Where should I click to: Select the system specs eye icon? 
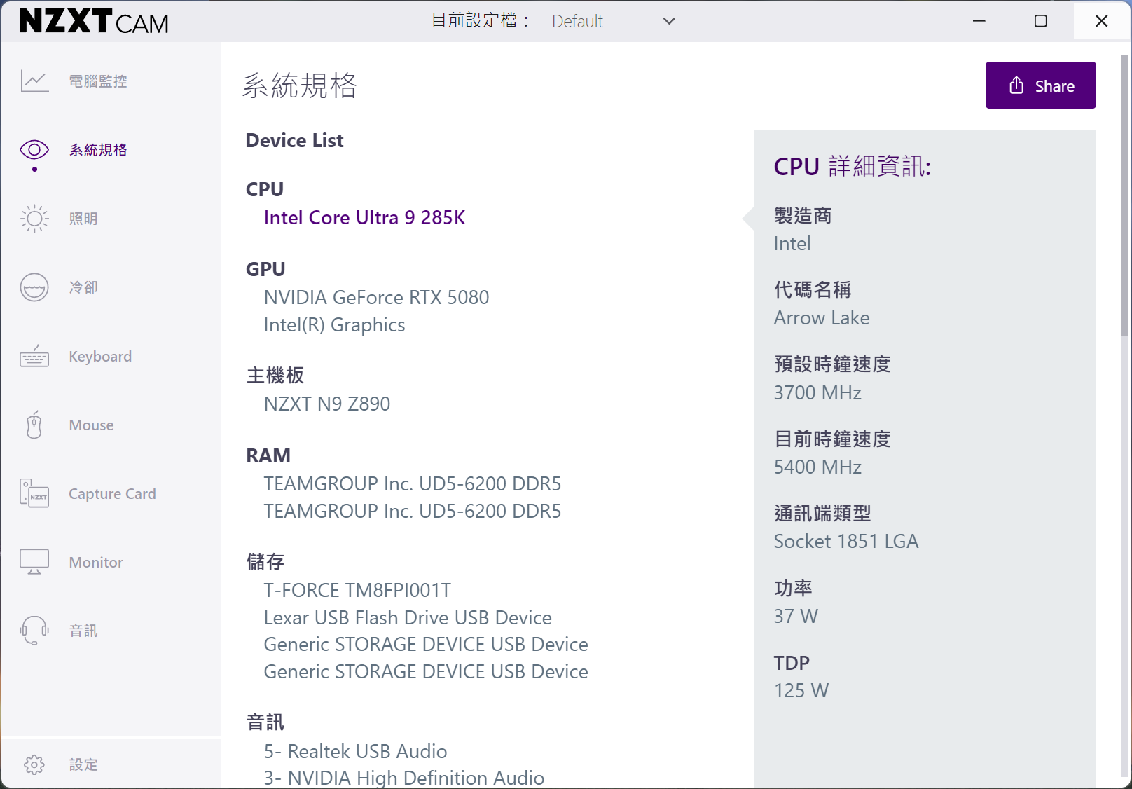pos(34,149)
